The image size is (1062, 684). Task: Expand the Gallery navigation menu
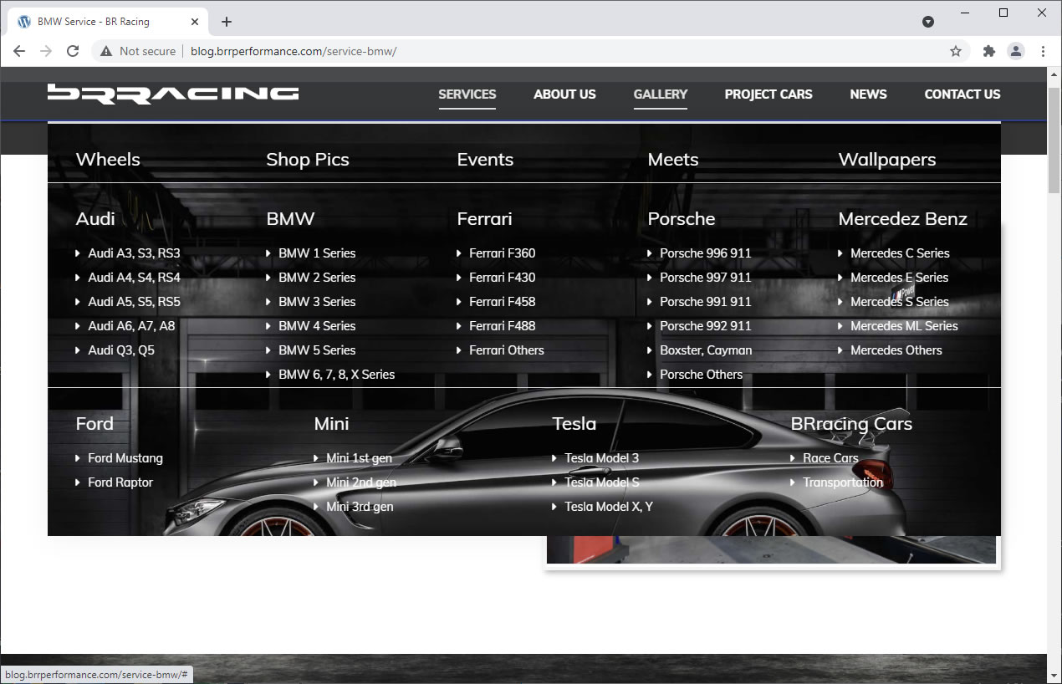(x=660, y=94)
